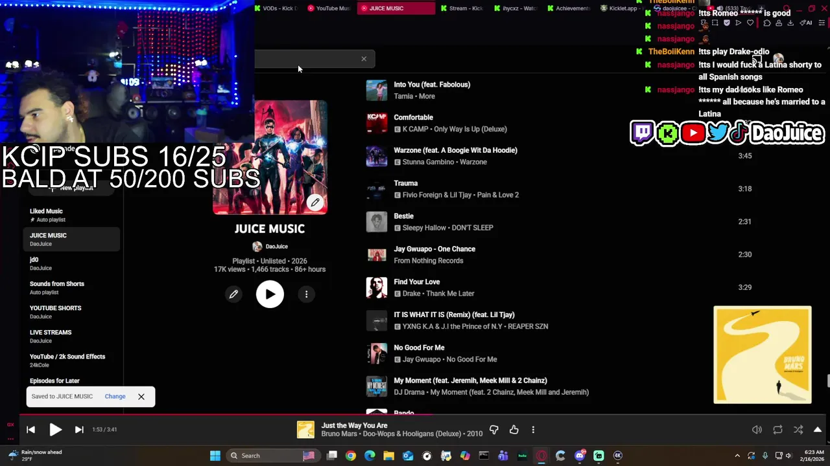This screenshot has width=830, height=466.
Task: Click Change in the Saved toast
Action: [x=115, y=397]
